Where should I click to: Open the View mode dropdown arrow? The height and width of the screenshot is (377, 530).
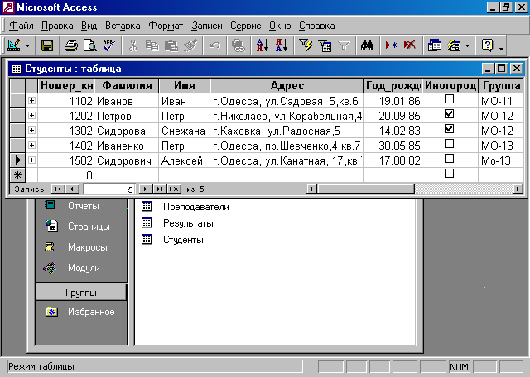[27, 46]
